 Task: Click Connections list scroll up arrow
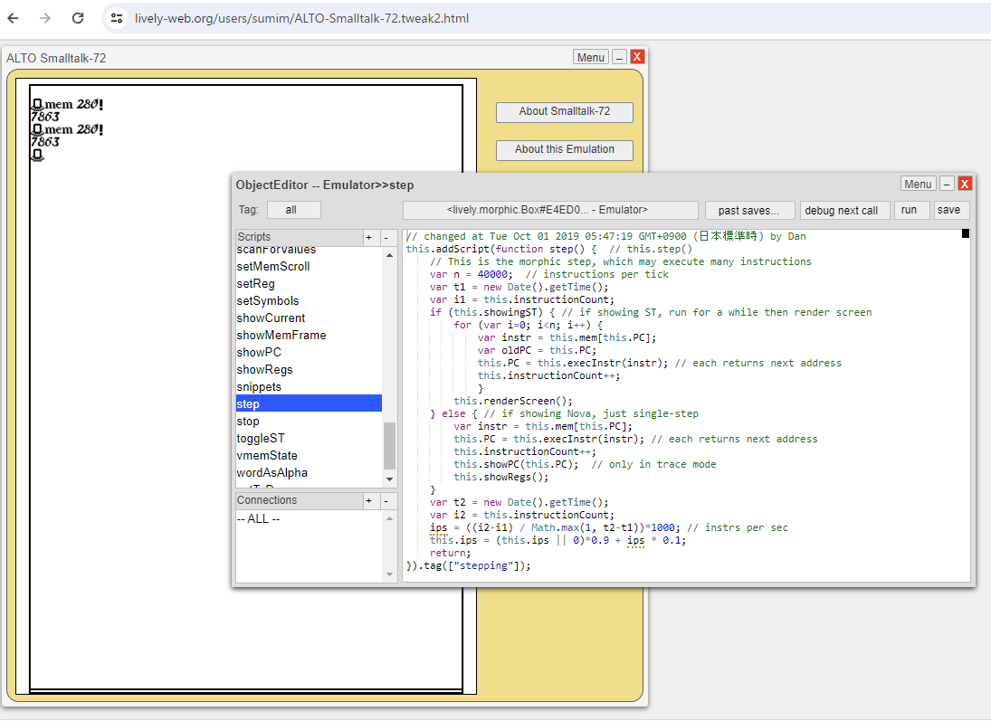pyautogui.click(x=389, y=518)
